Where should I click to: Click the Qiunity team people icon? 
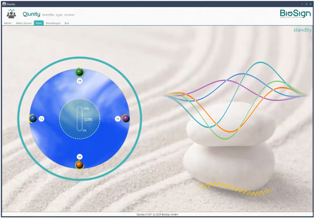point(11,14)
